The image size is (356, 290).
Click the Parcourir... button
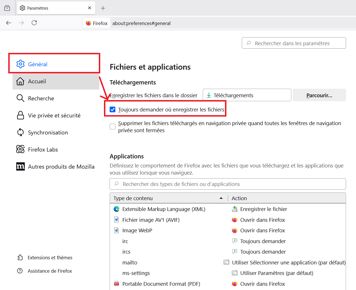point(319,95)
